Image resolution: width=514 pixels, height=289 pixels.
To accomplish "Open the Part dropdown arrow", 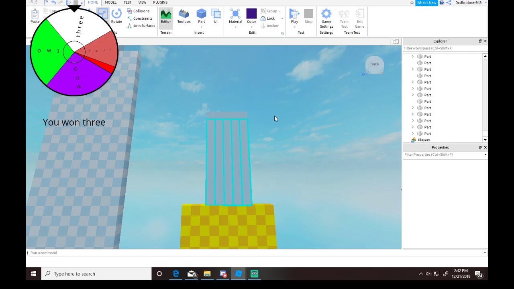I will tap(201, 27).
